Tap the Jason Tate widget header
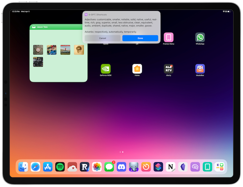Image resolution: width=243 pixels, height=187 pixels. pyautogui.click(x=56, y=27)
